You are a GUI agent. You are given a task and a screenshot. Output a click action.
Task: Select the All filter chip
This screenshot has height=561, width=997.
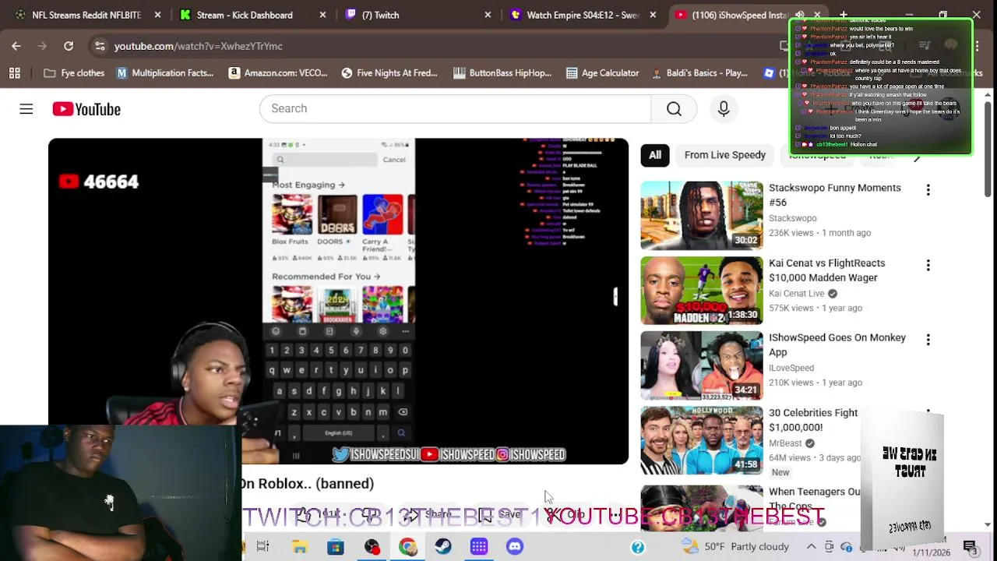pyautogui.click(x=655, y=155)
